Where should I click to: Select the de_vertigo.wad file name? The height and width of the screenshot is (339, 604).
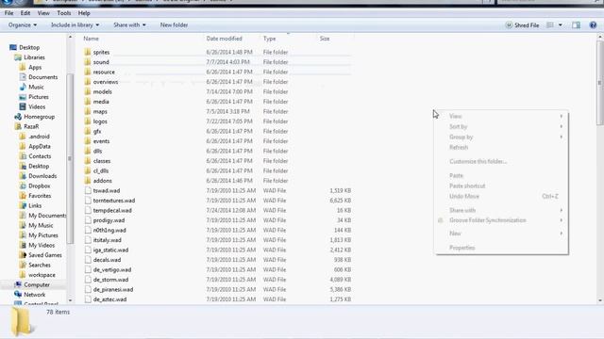pos(112,270)
